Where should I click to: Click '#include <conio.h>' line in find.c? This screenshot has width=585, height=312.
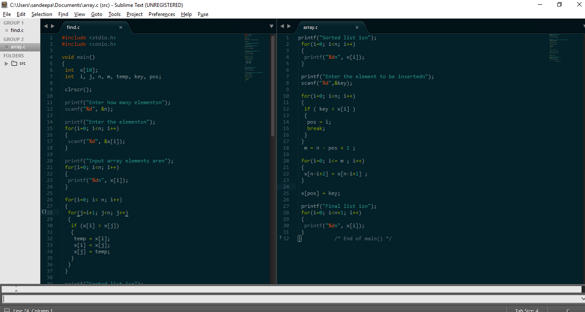[89, 44]
